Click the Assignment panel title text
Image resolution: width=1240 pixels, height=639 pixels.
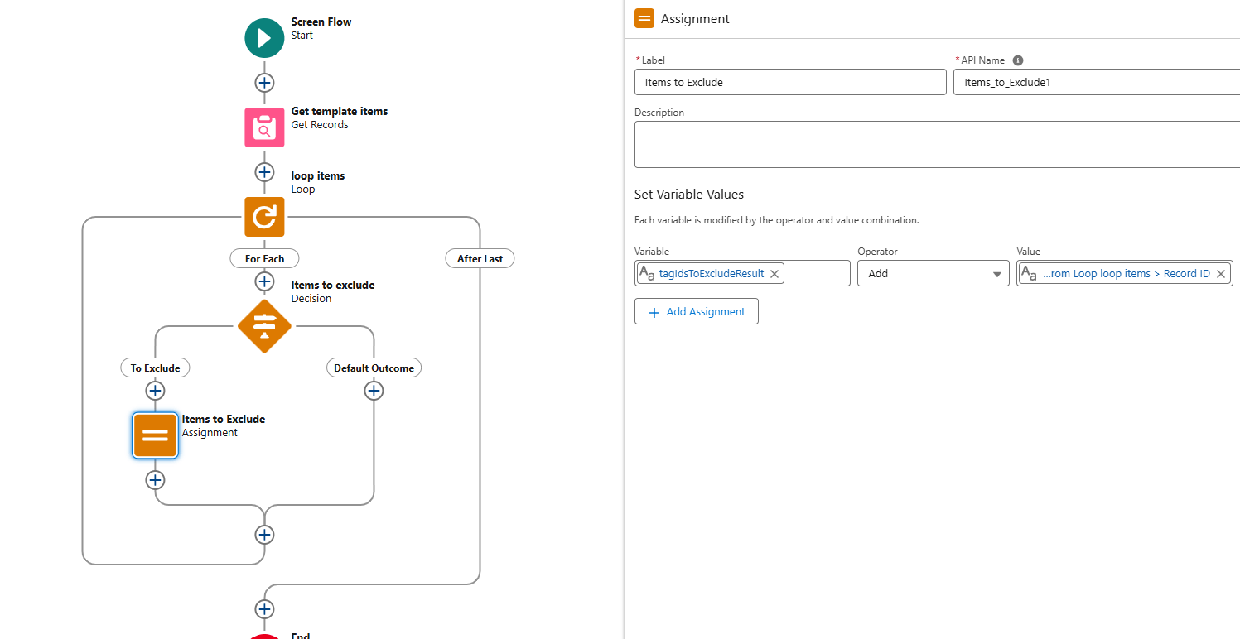tap(695, 18)
